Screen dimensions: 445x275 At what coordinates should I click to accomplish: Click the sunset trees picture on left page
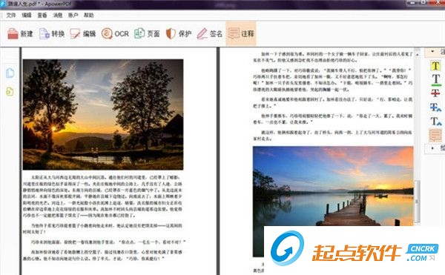pyautogui.click(x=103, y=115)
